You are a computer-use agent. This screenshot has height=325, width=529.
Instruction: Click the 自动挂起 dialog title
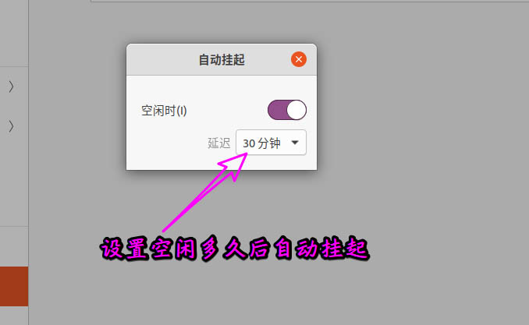[222, 60]
